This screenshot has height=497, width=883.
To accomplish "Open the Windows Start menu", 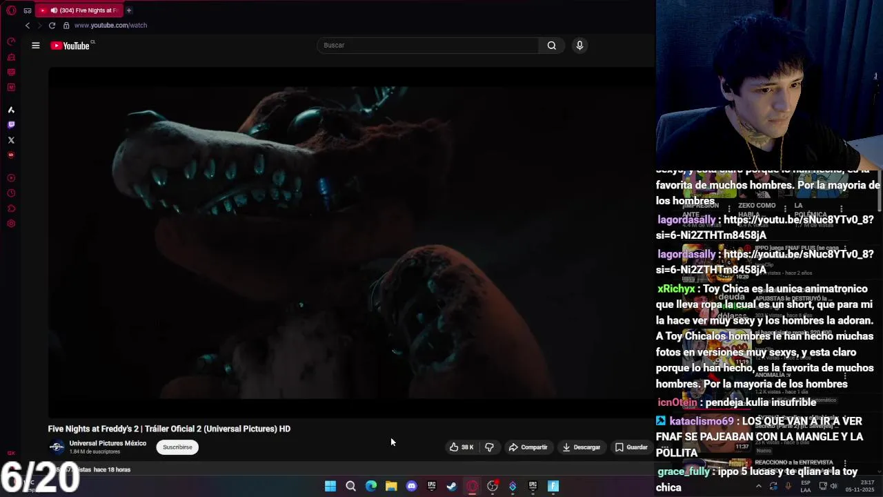I will [330, 486].
